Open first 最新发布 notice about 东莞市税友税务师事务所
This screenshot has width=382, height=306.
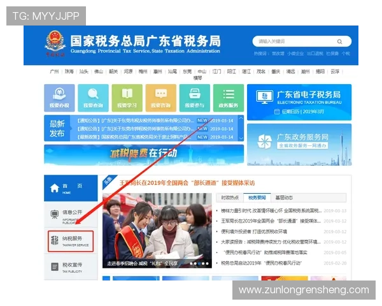pos(136,120)
